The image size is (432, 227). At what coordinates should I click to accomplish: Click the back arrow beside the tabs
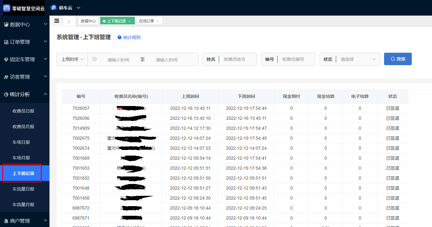(x=69, y=21)
